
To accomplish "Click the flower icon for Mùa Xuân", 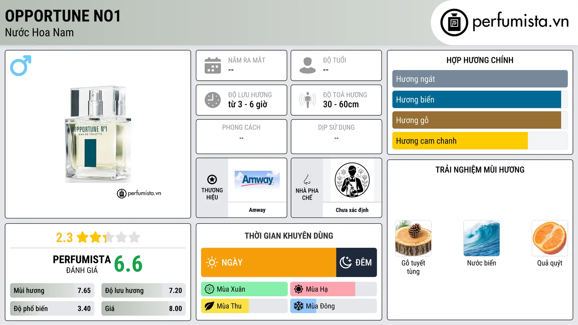I will coord(209,289).
